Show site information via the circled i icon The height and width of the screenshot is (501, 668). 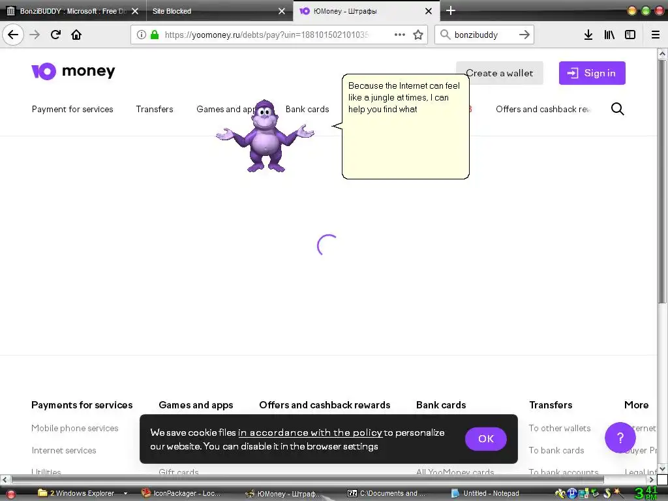click(x=142, y=35)
